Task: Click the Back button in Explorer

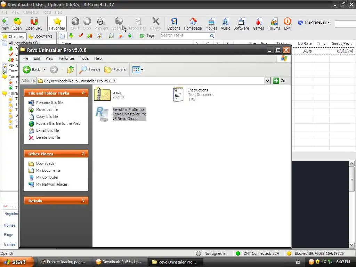Action: [32, 70]
